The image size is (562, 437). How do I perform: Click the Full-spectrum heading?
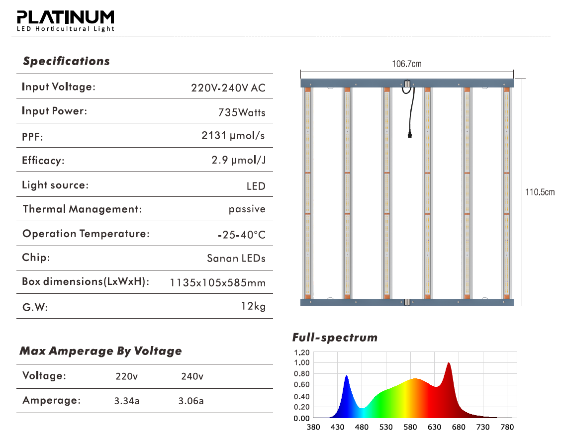334,338
